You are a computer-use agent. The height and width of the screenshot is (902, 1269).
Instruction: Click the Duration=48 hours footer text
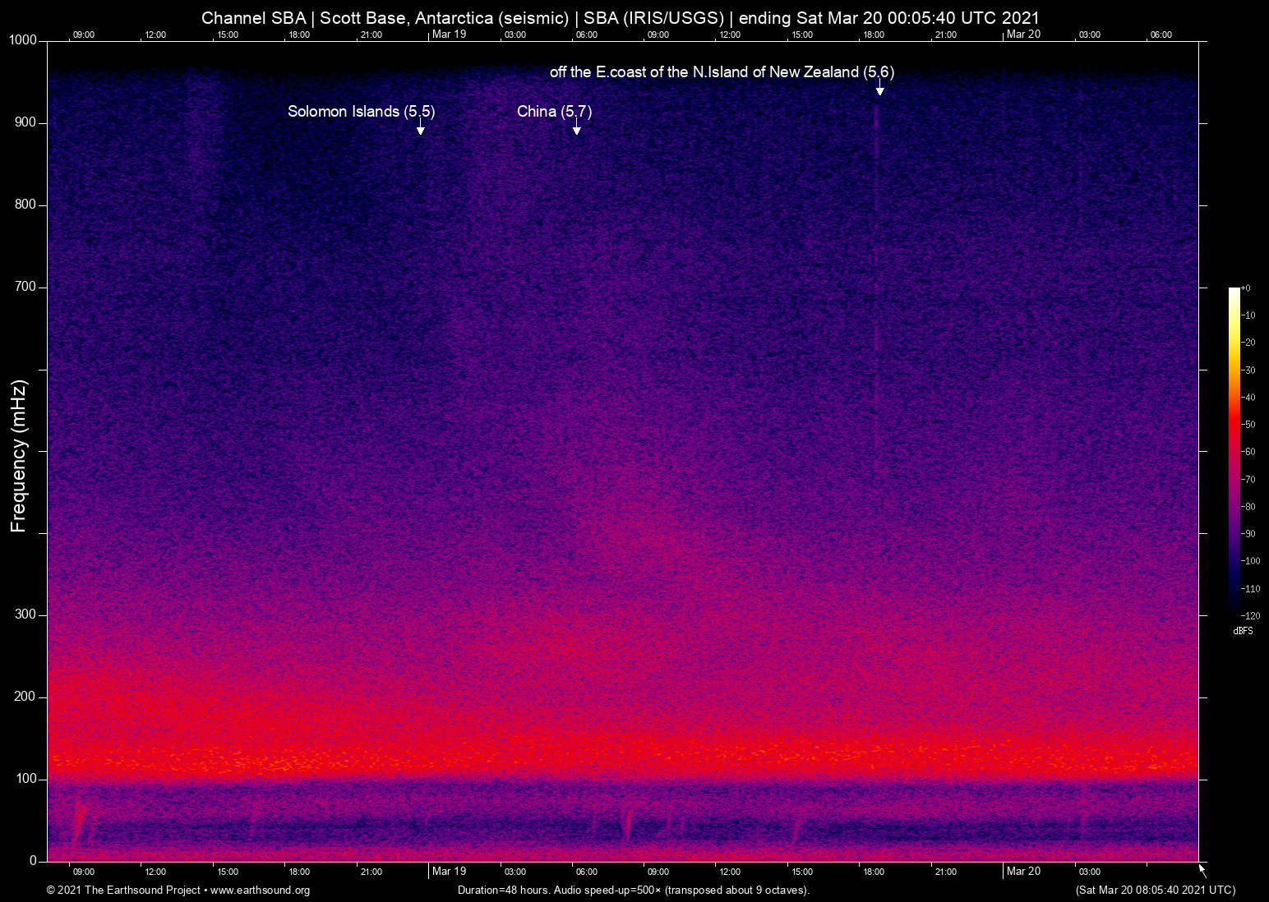tap(634, 890)
